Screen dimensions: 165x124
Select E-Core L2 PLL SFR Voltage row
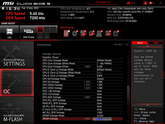coord(82,109)
